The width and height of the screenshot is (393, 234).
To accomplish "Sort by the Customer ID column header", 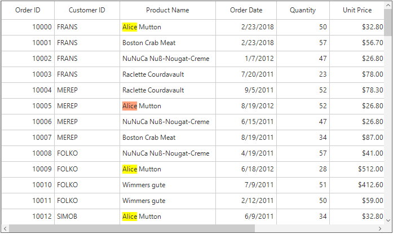I will pyautogui.click(x=87, y=10).
